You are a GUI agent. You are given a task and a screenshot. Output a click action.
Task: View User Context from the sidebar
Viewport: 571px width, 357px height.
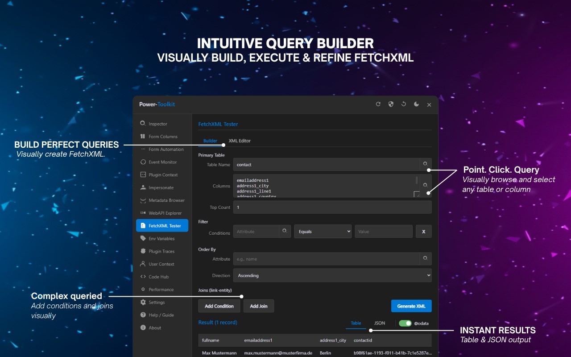tap(162, 264)
